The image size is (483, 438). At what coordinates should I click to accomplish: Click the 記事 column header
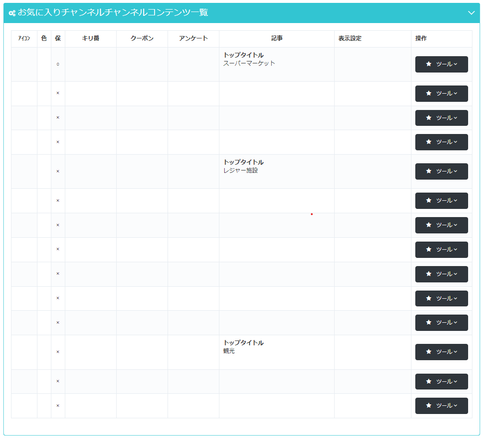277,38
